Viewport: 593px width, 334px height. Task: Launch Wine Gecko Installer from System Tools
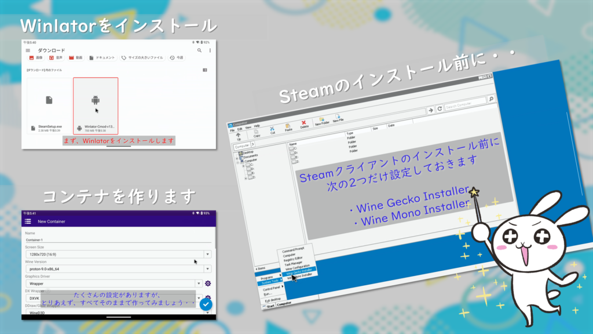point(299,271)
